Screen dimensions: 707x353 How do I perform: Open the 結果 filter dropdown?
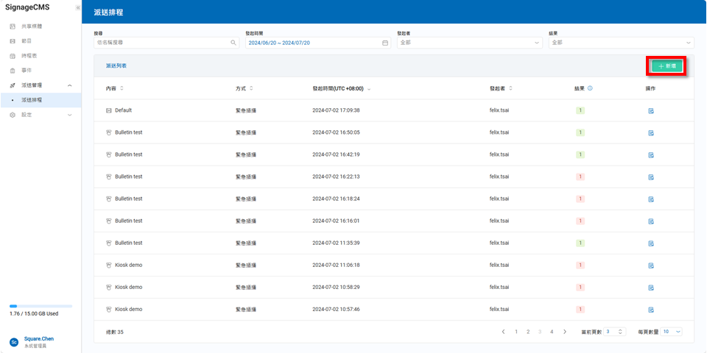click(x=621, y=43)
